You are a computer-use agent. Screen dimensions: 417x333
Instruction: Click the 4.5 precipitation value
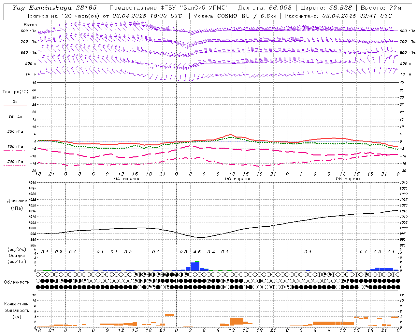point(197,252)
